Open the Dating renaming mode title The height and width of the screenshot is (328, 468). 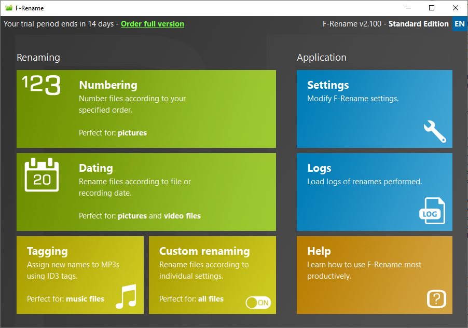pyautogui.click(x=95, y=168)
